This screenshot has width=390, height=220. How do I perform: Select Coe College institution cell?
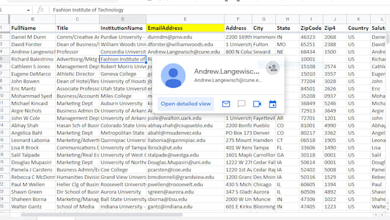pyautogui.click(x=123, y=170)
